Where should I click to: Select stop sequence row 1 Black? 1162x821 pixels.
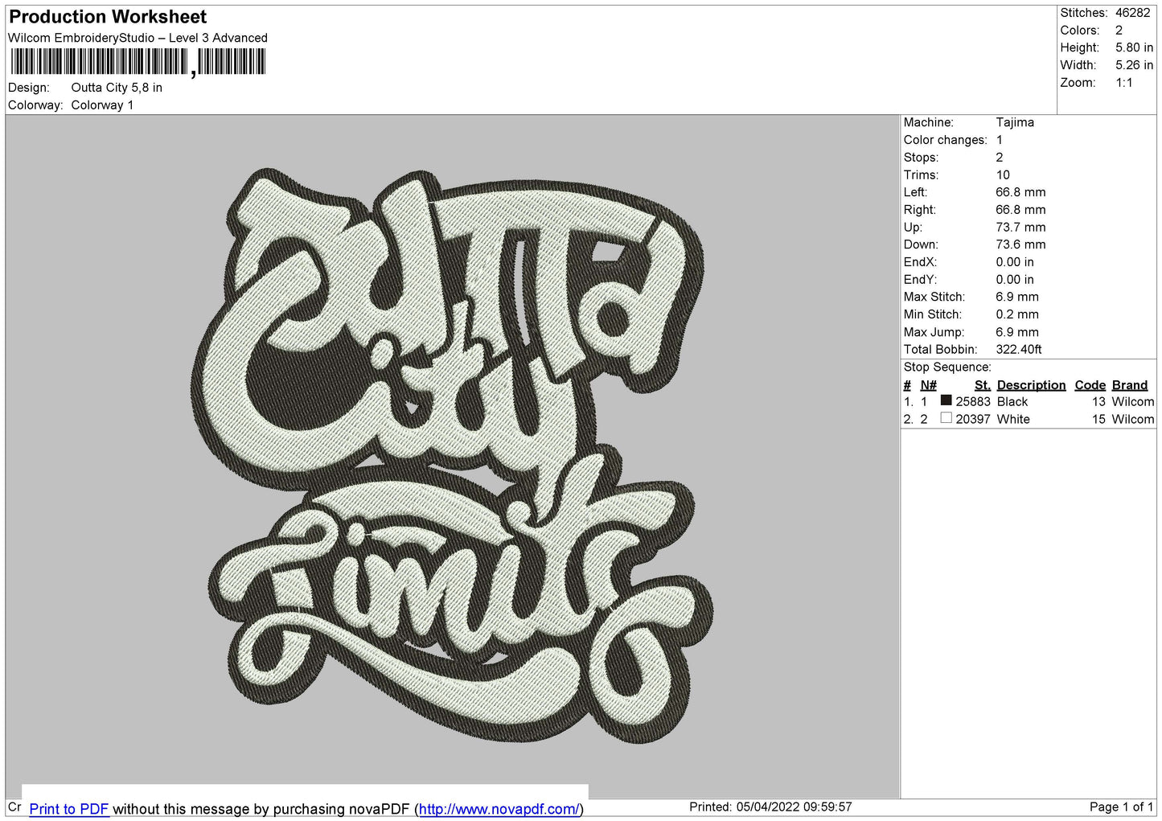coord(1029,401)
